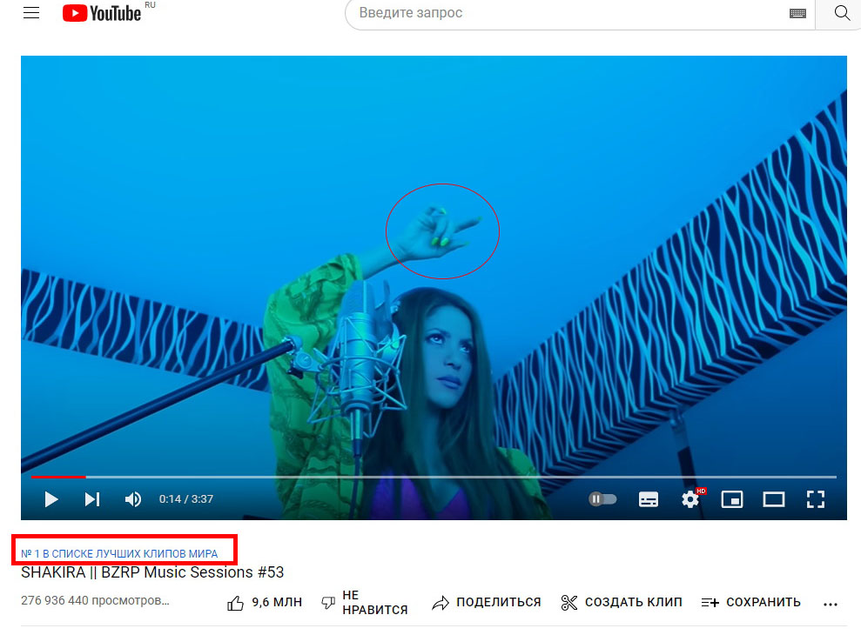Enter fullscreen mode
The image size is (861, 635).
click(x=816, y=499)
